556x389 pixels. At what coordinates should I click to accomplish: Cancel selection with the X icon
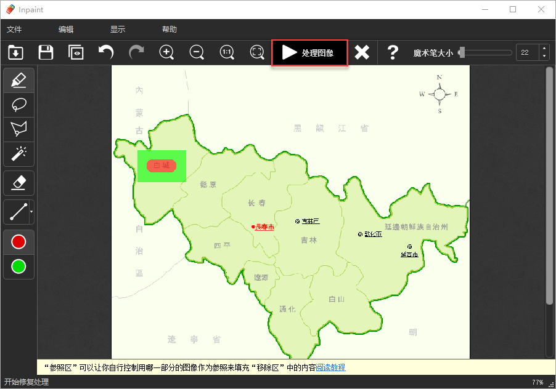point(362,52)
